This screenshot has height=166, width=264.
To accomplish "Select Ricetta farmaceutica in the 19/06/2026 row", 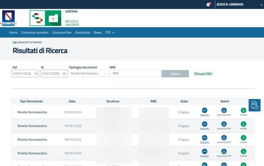I will coord(32,126).
